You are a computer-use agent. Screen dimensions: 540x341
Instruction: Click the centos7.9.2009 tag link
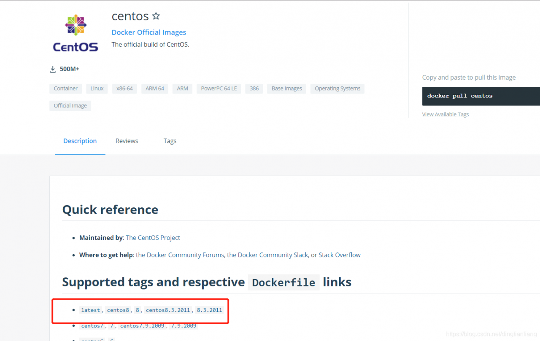pyautogui.click(x=142, y=326)
